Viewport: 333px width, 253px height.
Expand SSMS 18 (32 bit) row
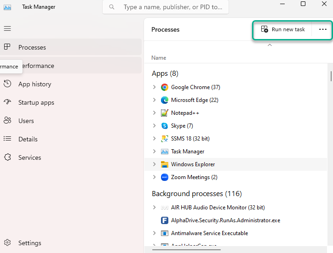click(x=155, y=139)
